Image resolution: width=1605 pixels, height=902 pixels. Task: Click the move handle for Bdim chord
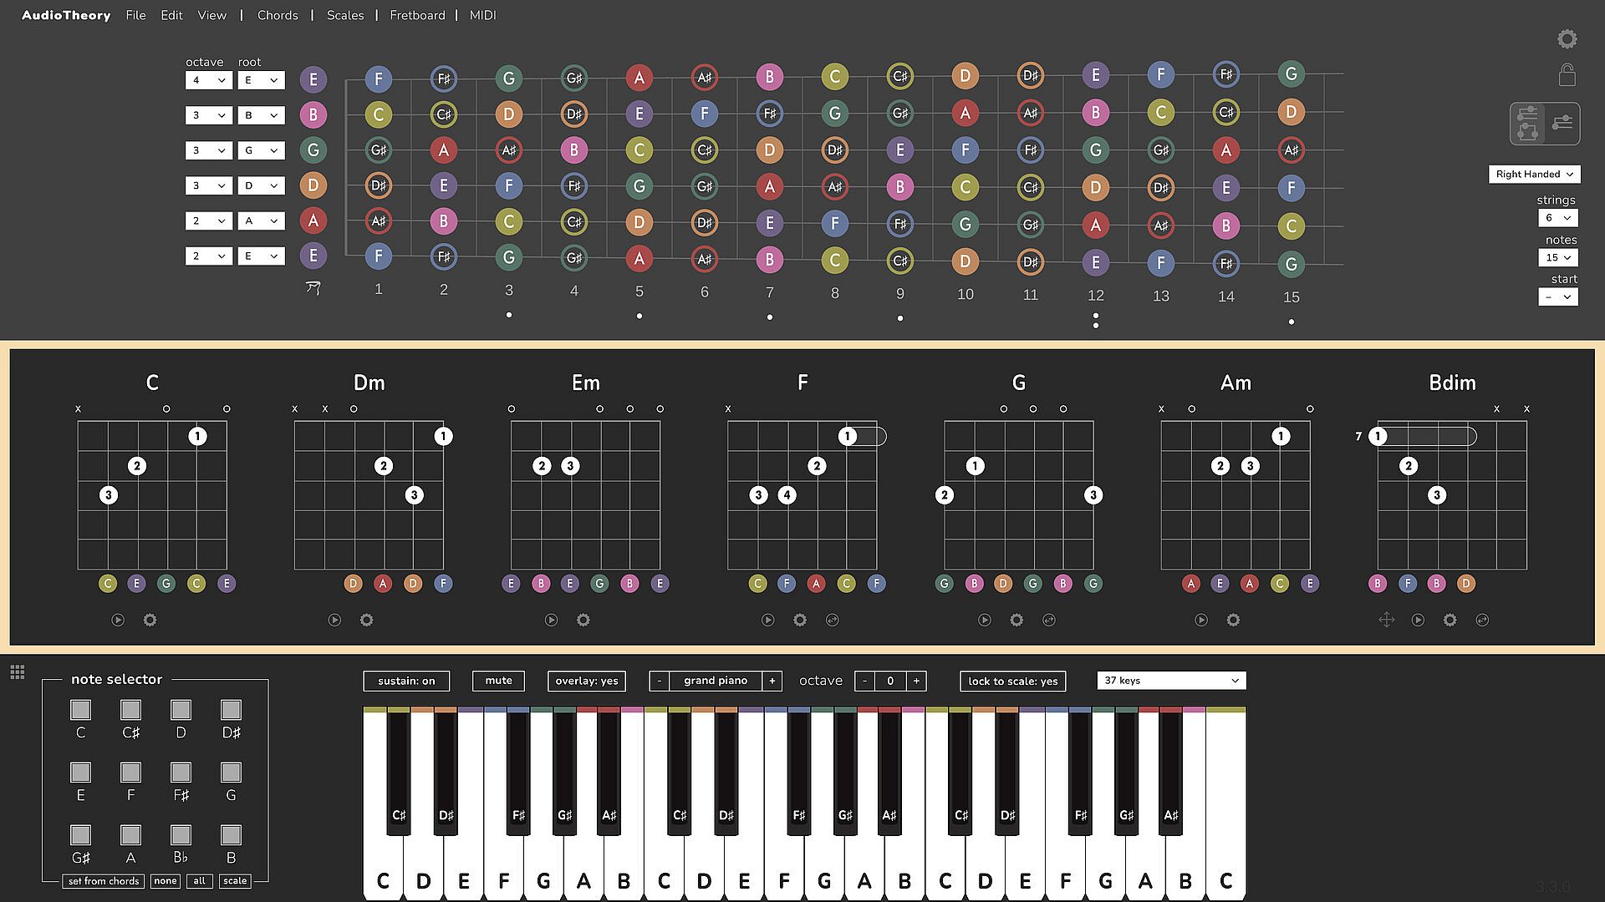point(1386,620)
